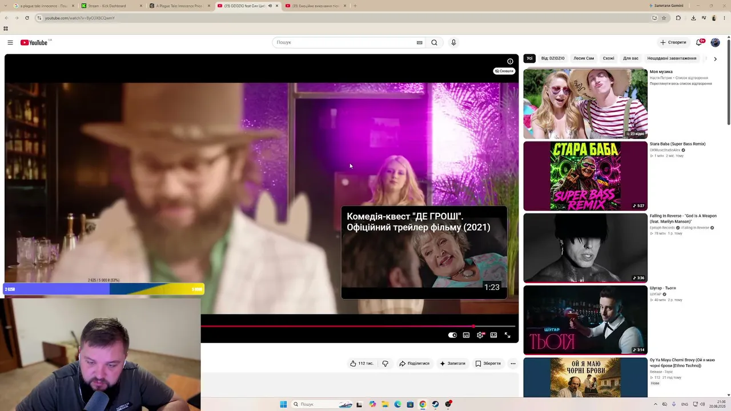Select the 'Від: DZIDZIO' filter chip
Image resolution: width=731 pixels, height=411 pixels.
pyautogui.click(x=553, y=58)
